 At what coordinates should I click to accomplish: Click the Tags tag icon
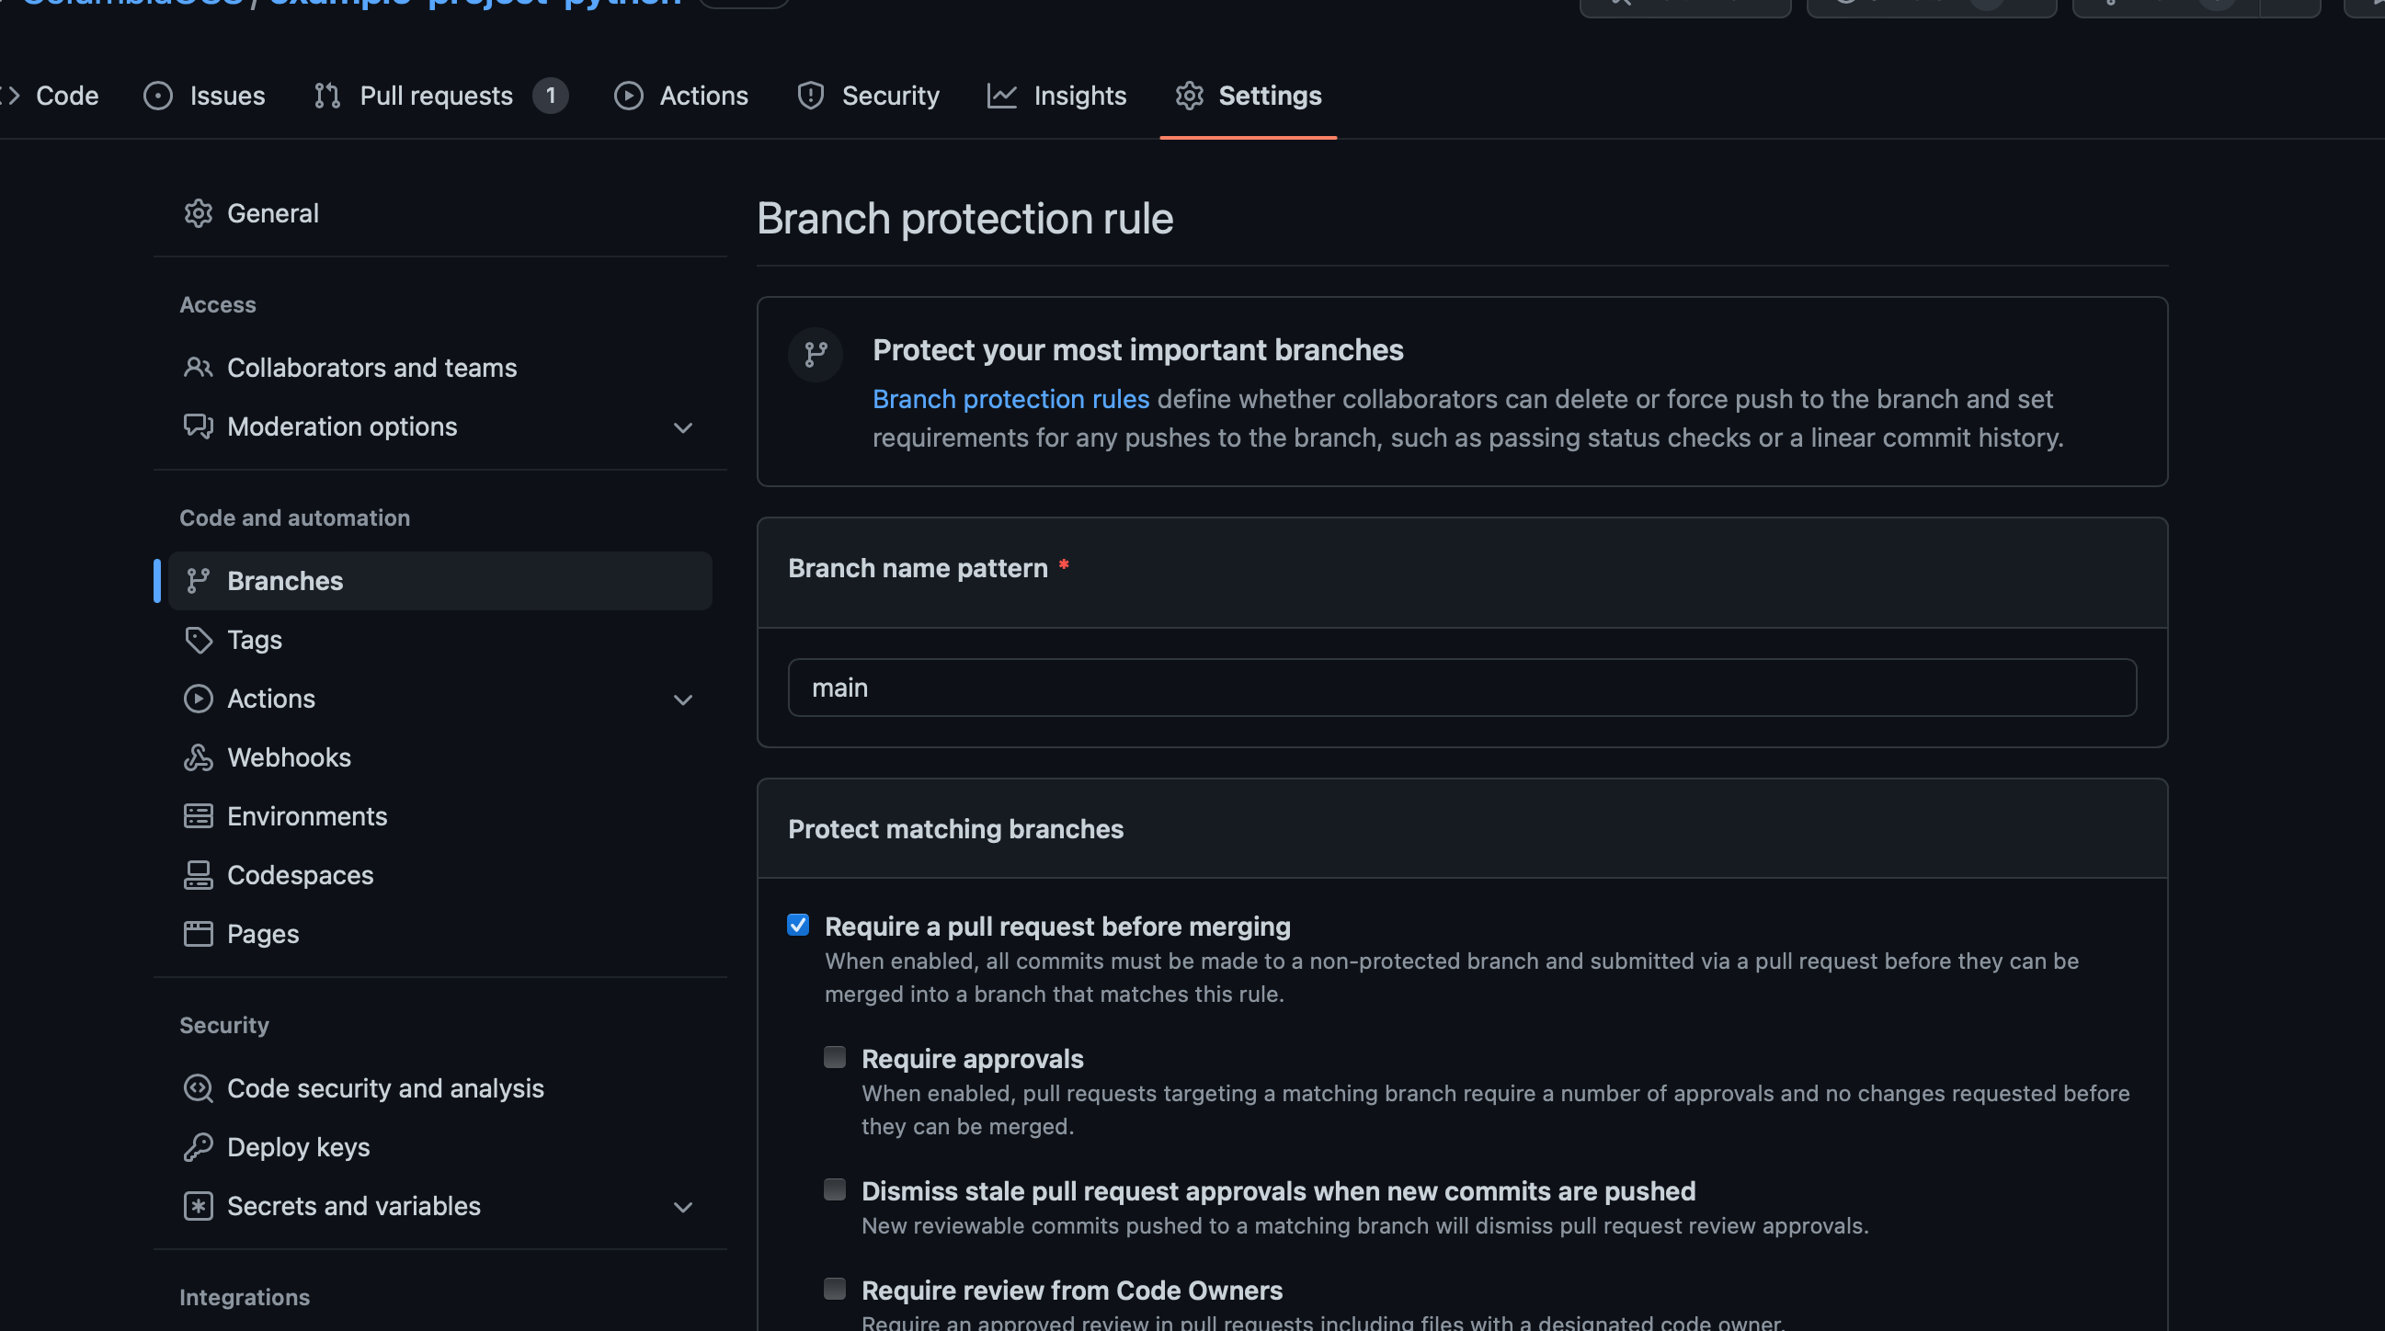[198, 640]
